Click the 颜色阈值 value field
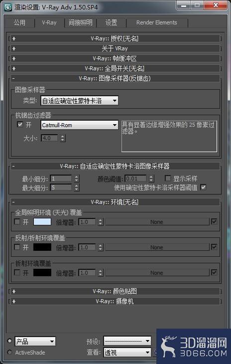 point(136,179)
